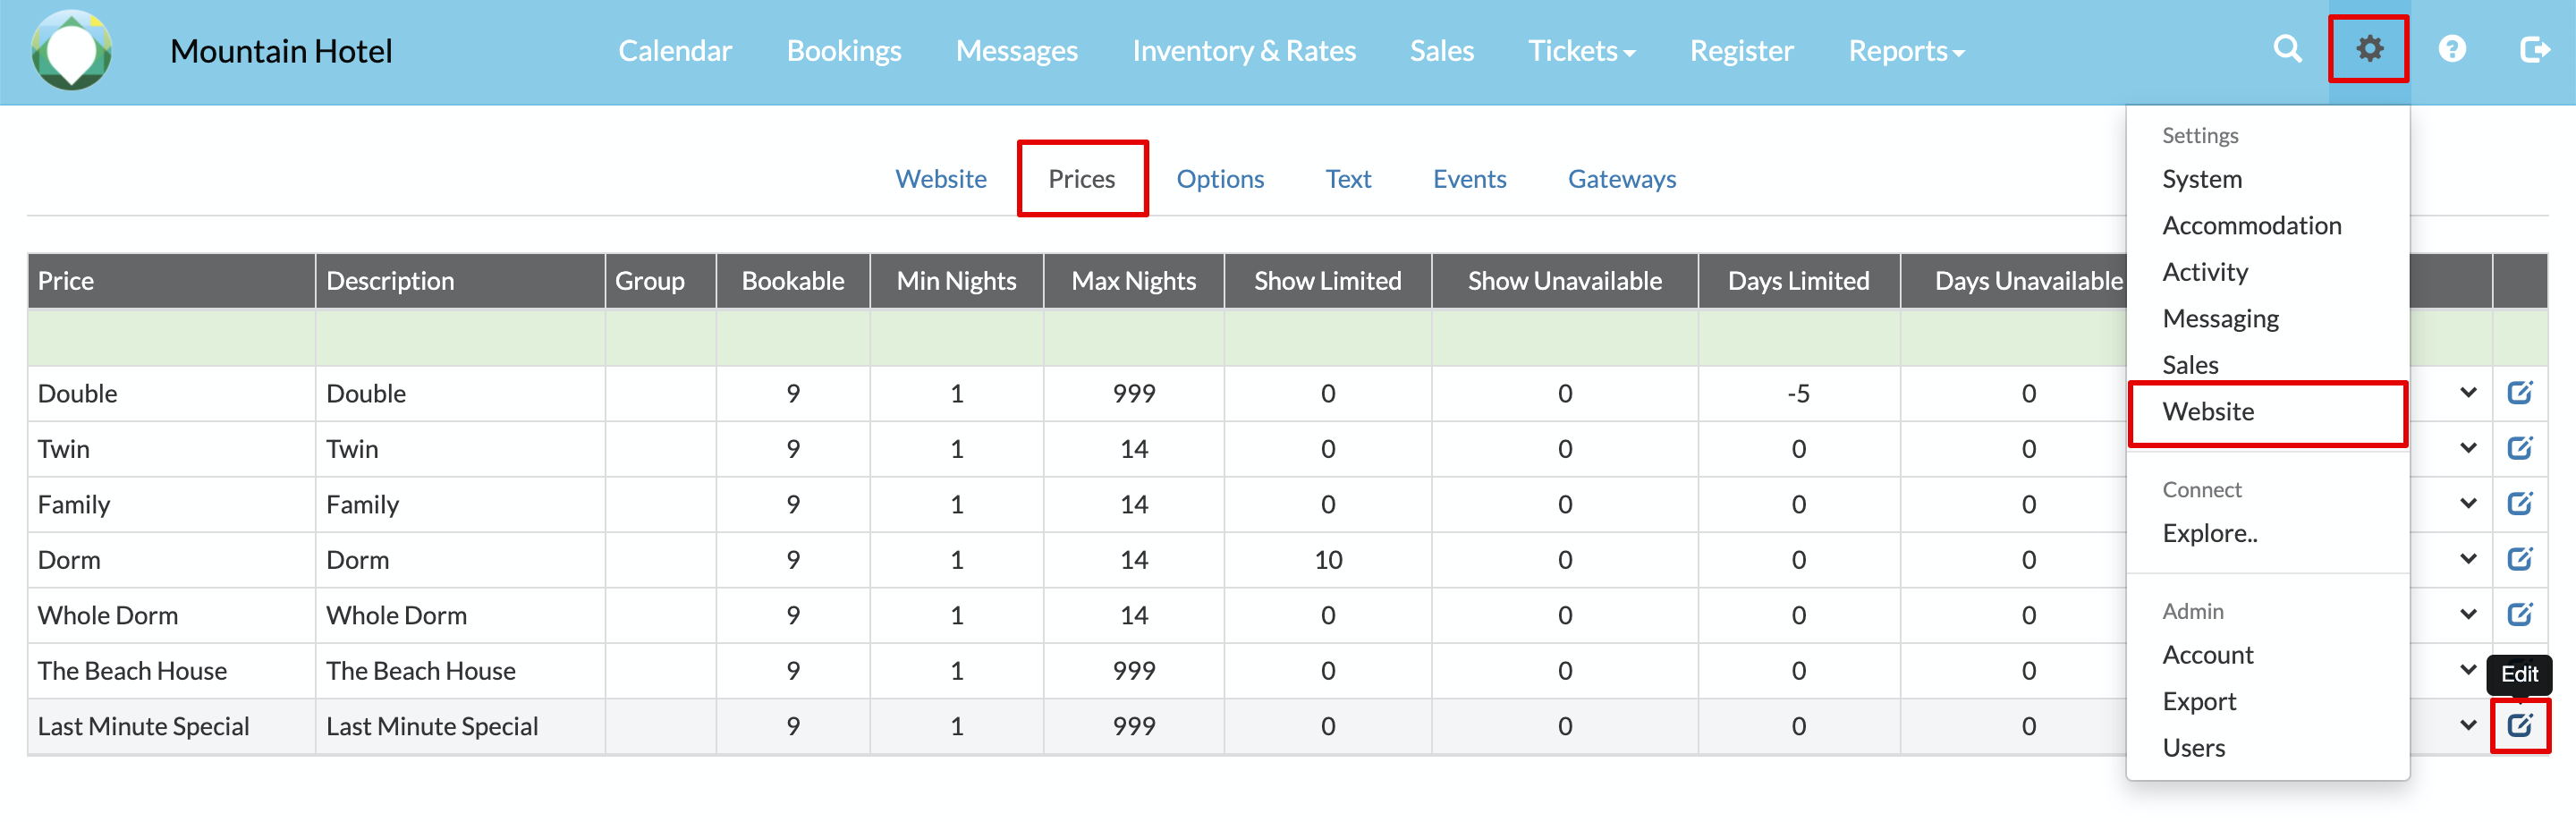
Task: Open the Register page
Action: coord(1741,51)
